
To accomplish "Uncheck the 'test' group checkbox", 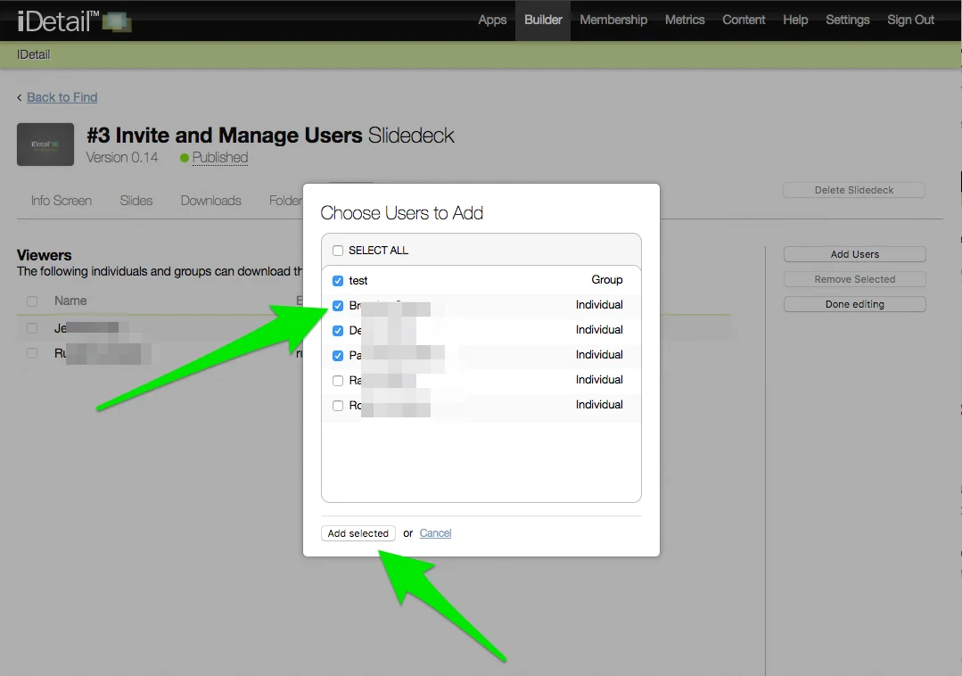I will pos(338,281).
